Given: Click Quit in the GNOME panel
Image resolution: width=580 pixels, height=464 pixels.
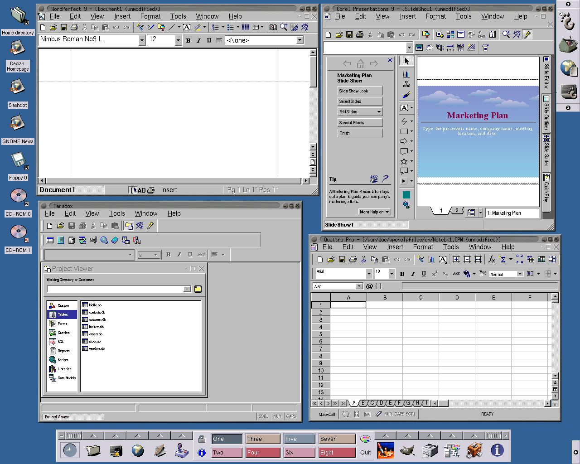Looking at the screenshot, I should (365, 452).
